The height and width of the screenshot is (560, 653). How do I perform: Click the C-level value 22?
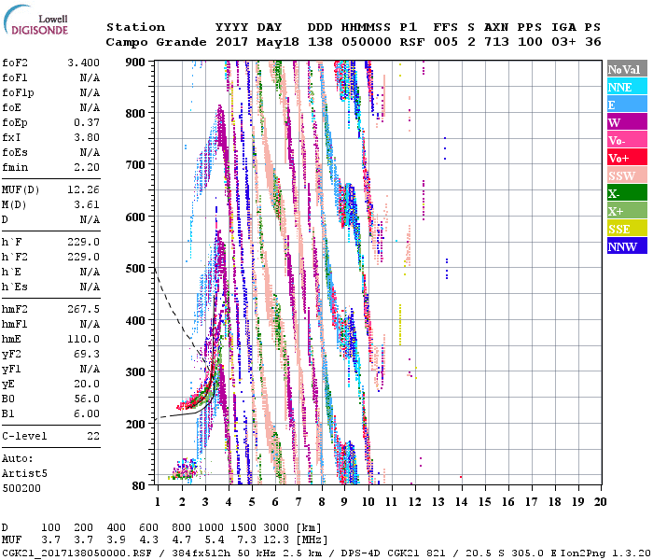[x=93, y=436]
